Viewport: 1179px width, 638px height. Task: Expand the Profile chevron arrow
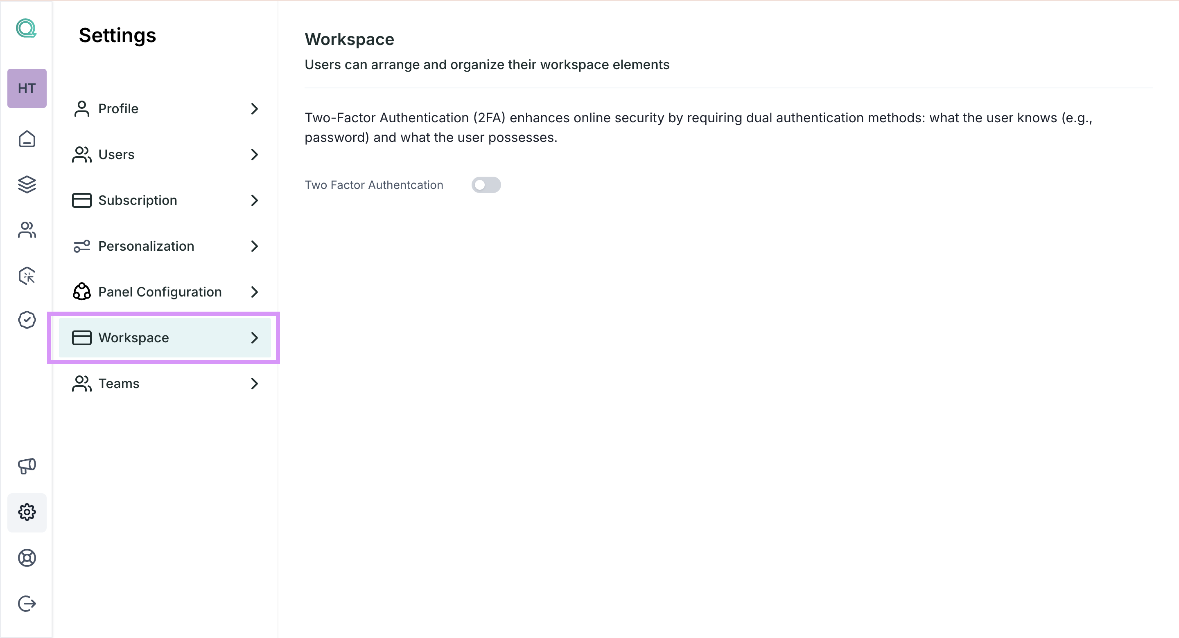(255, 109)
